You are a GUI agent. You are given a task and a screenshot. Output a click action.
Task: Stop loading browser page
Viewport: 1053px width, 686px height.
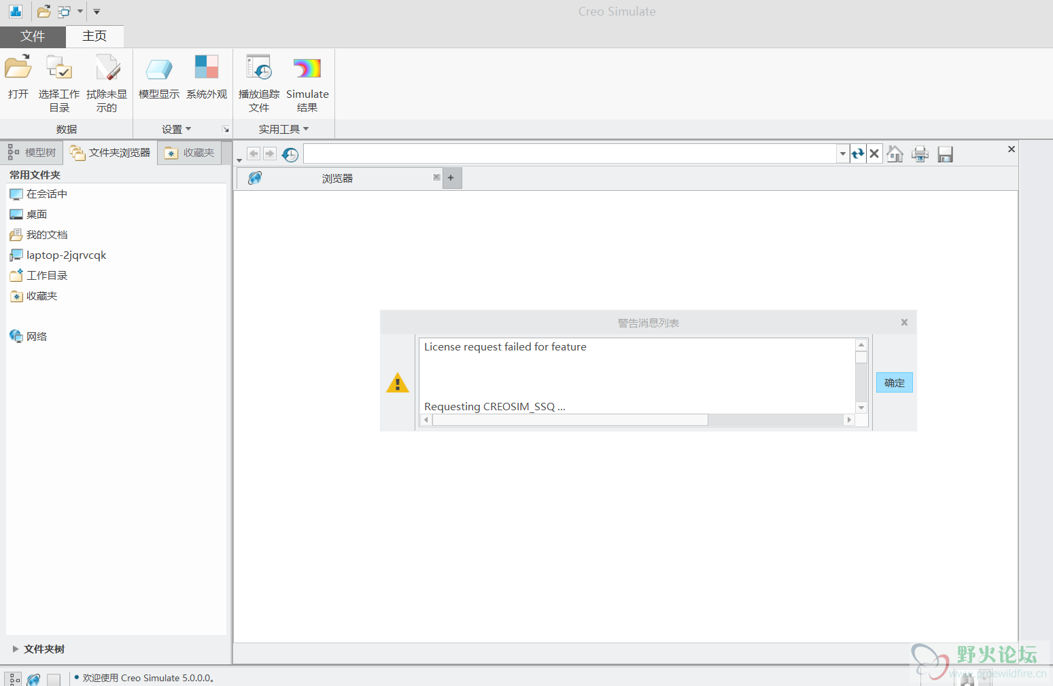point(875,154)
